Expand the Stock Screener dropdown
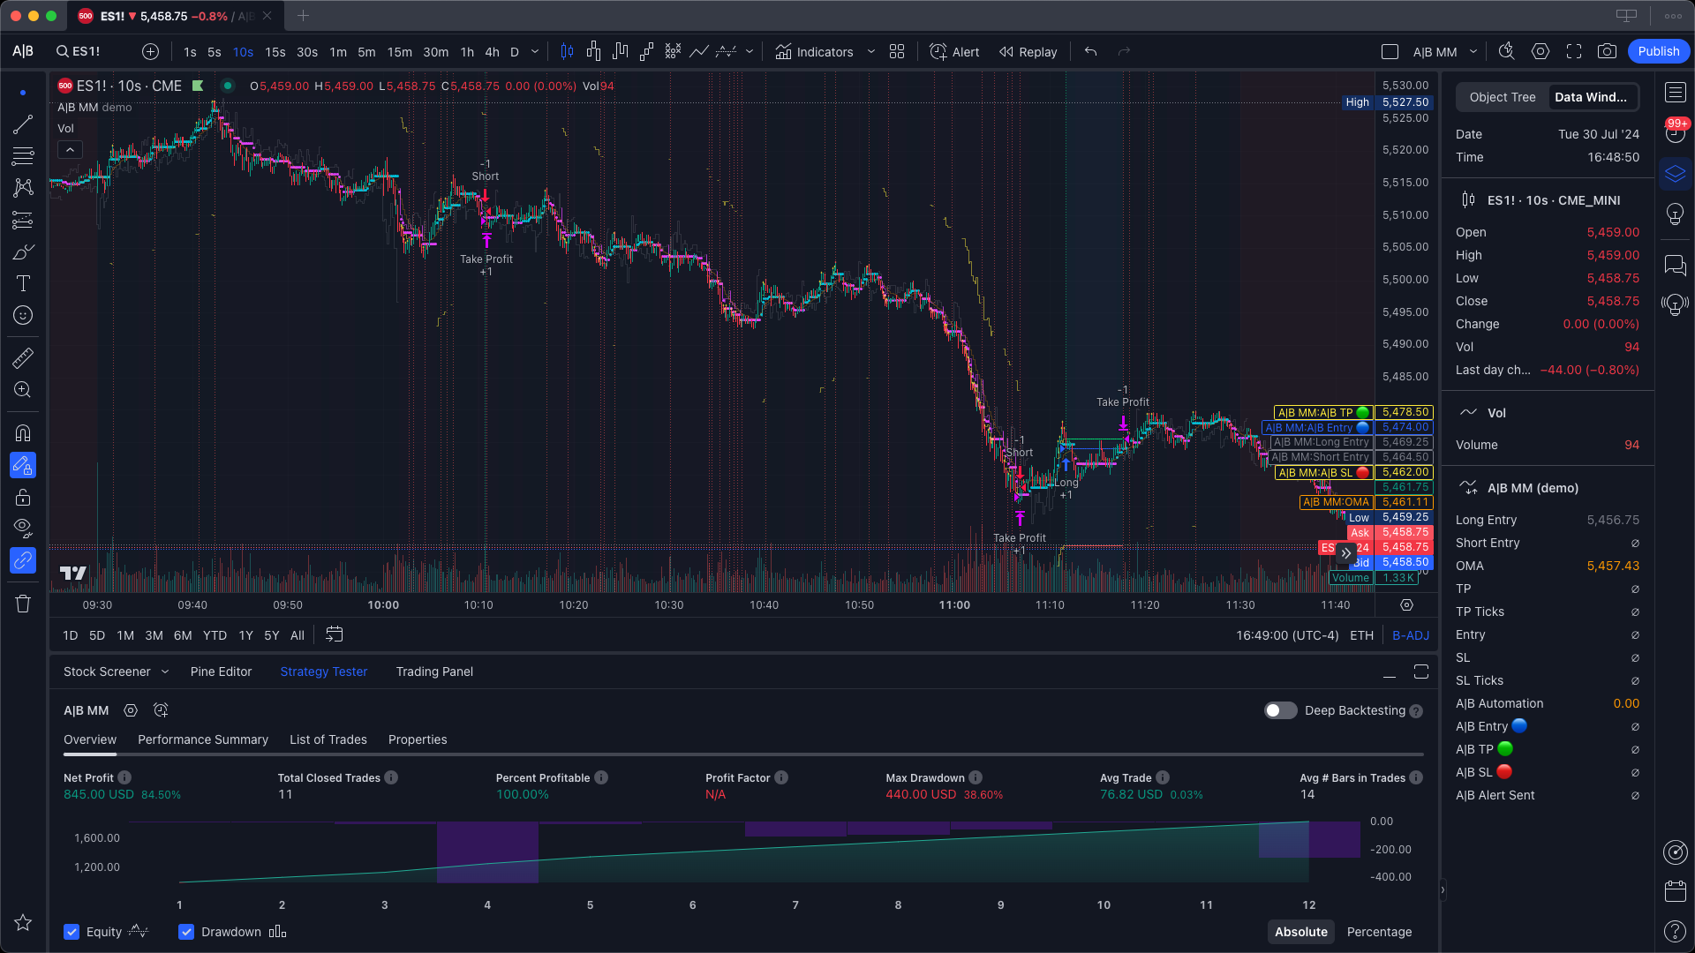 click(x=164, y=672)
